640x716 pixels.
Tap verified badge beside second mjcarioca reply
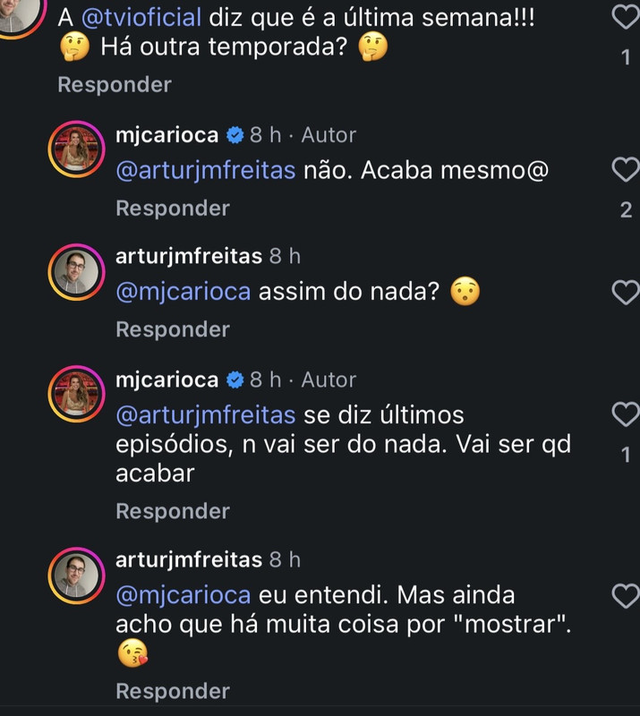coord(235,379)
